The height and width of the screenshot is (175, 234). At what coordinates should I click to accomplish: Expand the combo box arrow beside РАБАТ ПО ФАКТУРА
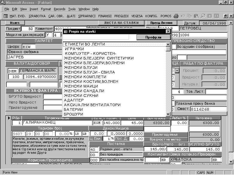[177, 71]
